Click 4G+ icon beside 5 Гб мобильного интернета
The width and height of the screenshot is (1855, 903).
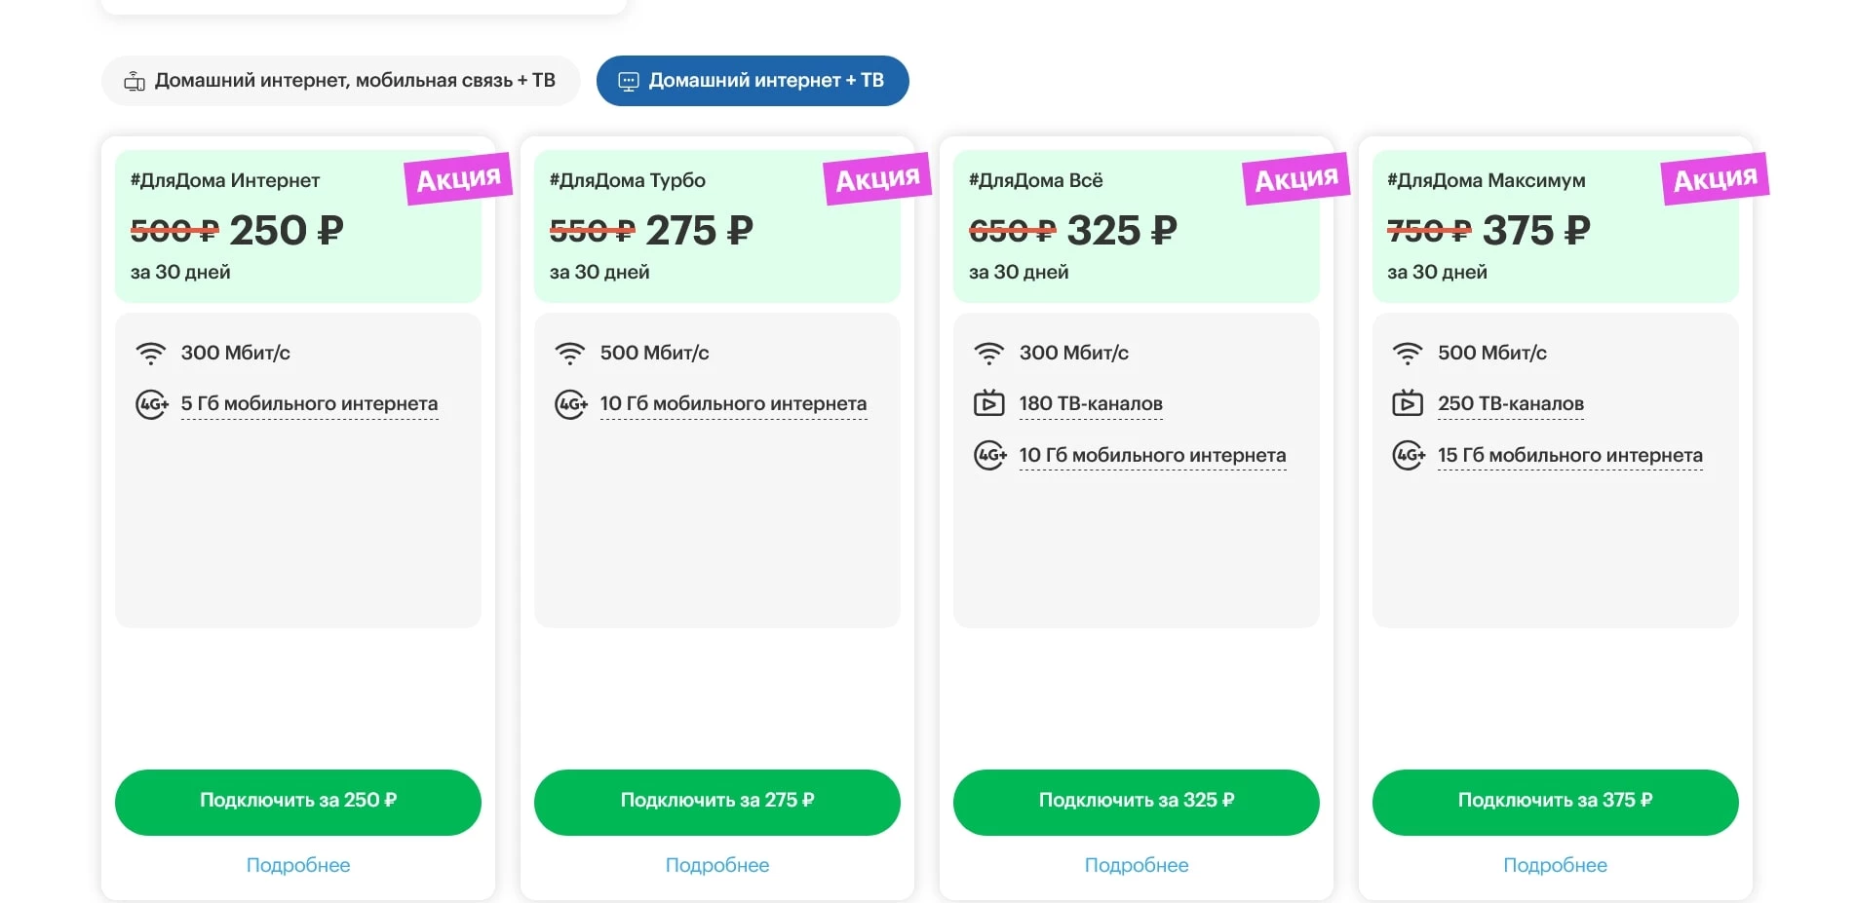tap(151, 404)
